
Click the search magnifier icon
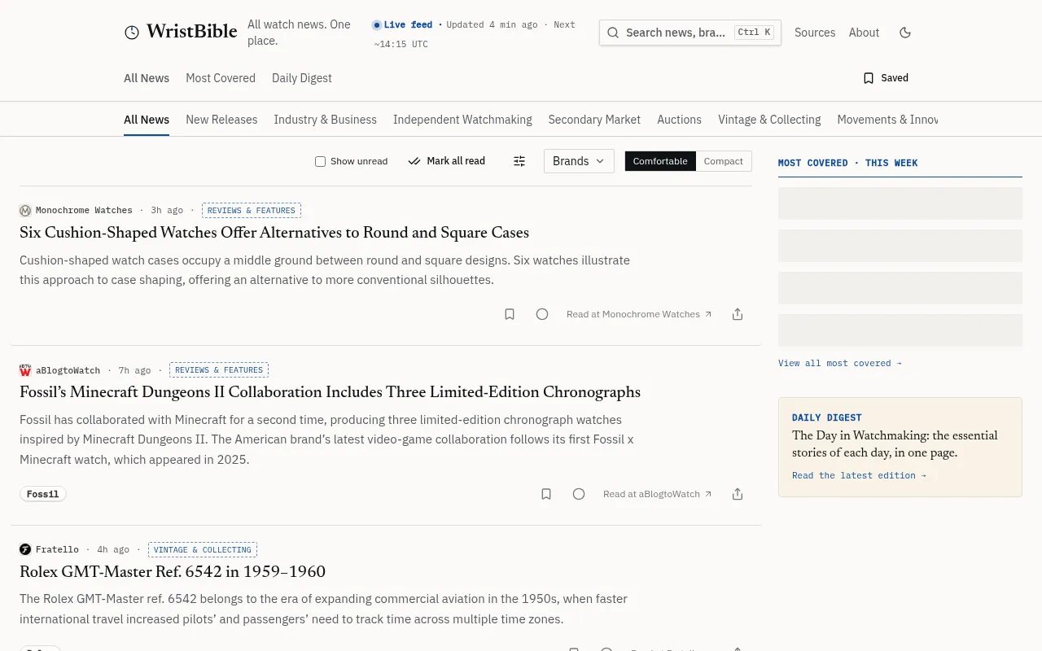(x=613, y=33)
